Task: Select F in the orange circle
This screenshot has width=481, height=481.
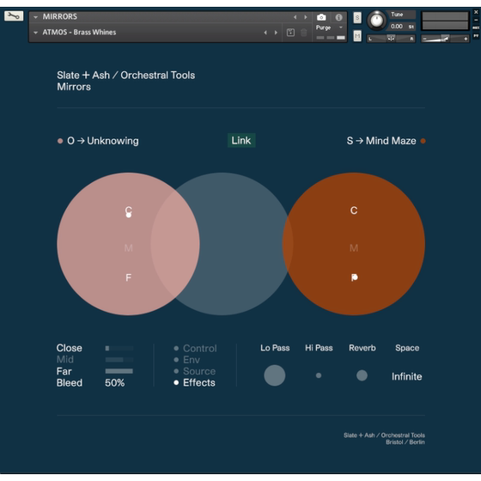Action: 354,277
